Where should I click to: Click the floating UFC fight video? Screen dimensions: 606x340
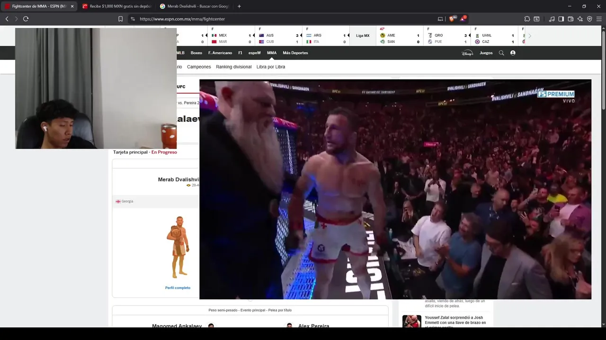tap(395, 189)
